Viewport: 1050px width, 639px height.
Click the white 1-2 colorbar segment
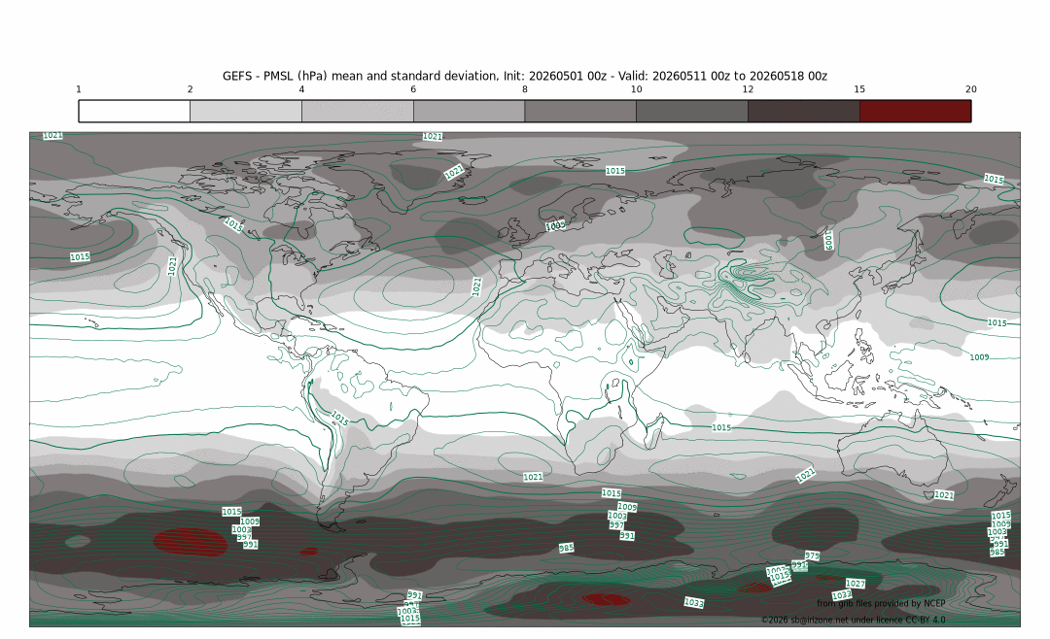134,111
